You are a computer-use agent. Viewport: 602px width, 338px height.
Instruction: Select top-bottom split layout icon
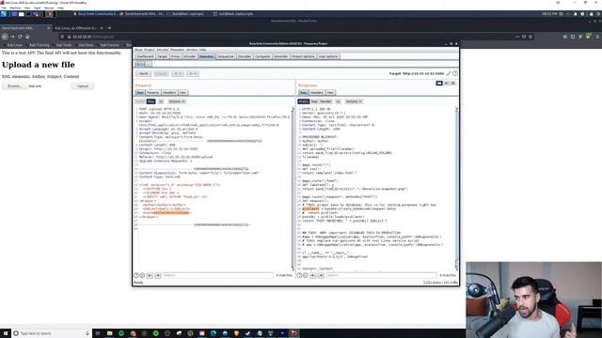point(447,84)
